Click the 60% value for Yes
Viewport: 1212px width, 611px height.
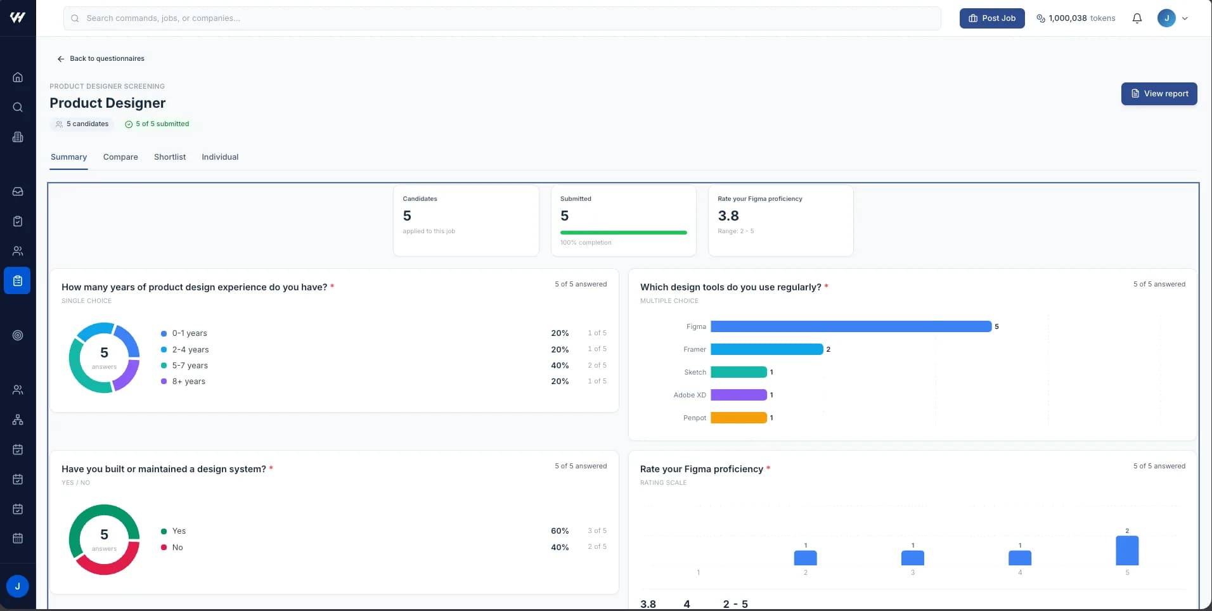point(560,531)
